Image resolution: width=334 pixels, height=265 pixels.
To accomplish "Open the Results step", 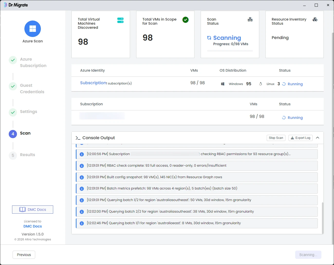I will [x=27, y=155].
